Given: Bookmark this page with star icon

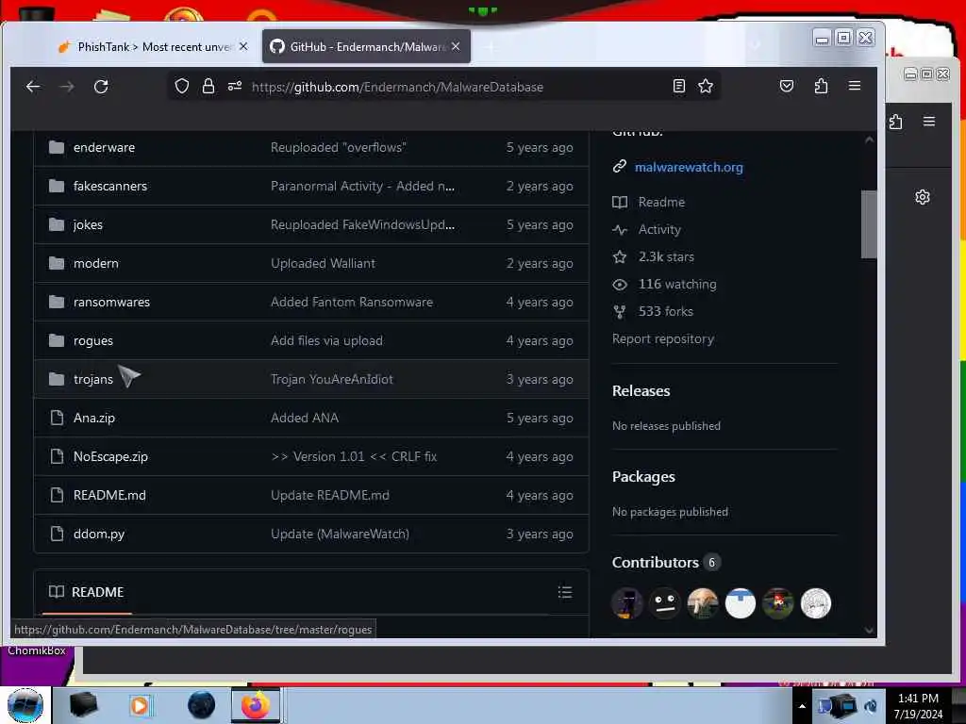Looking at the screenshot, I should (x=706, y=86).
